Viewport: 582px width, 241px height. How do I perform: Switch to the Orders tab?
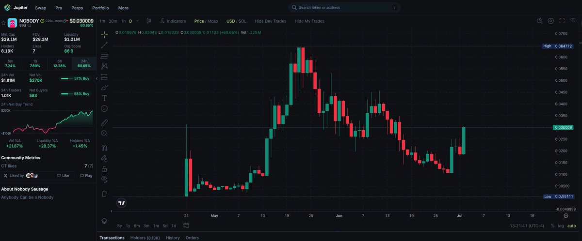[192, 238]
